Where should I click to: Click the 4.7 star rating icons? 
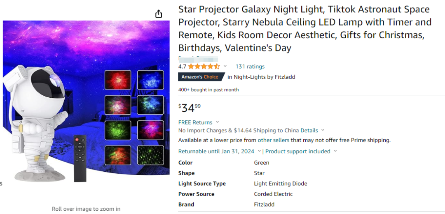[x=204, y=67]
